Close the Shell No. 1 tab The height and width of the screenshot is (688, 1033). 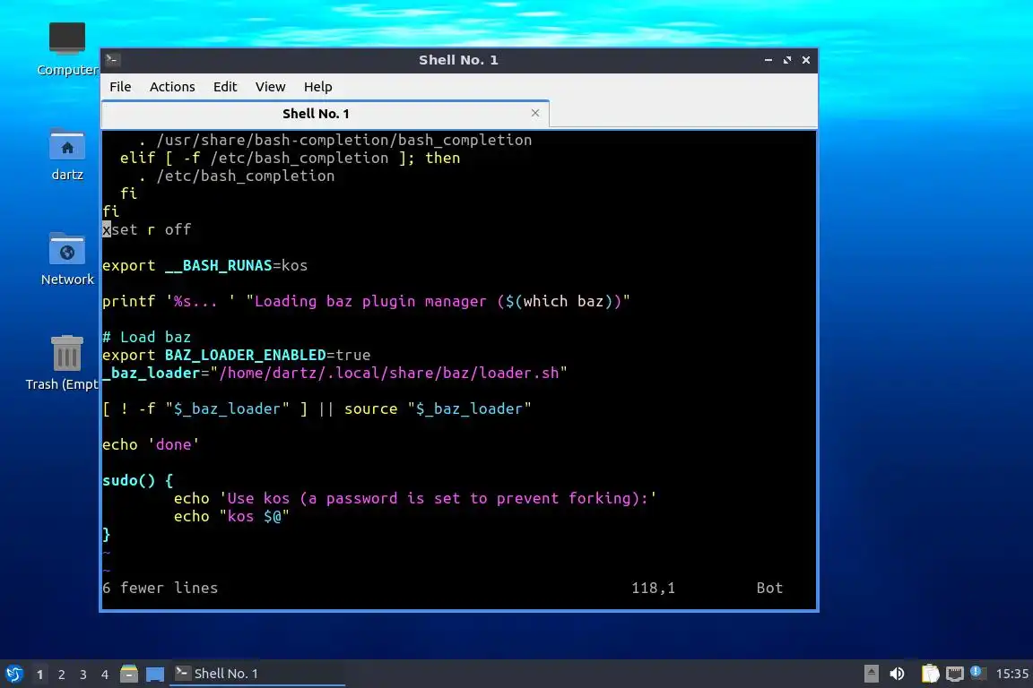click(535, 113)
